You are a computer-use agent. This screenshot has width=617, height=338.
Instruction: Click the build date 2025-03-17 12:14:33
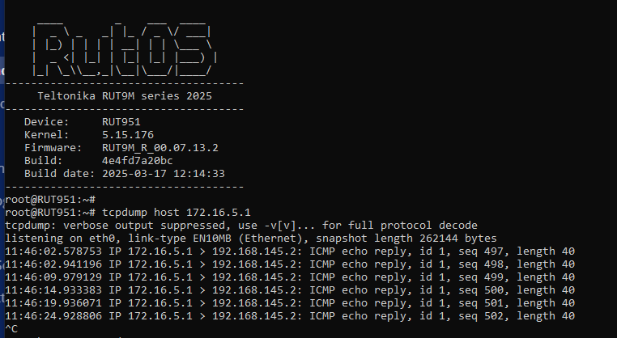tap(164, 174)
